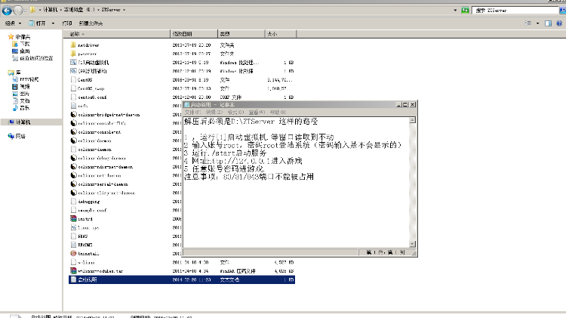
Task: Click the 新建文件夹 button
Action: pyautogui.click(x=91, y=23)
